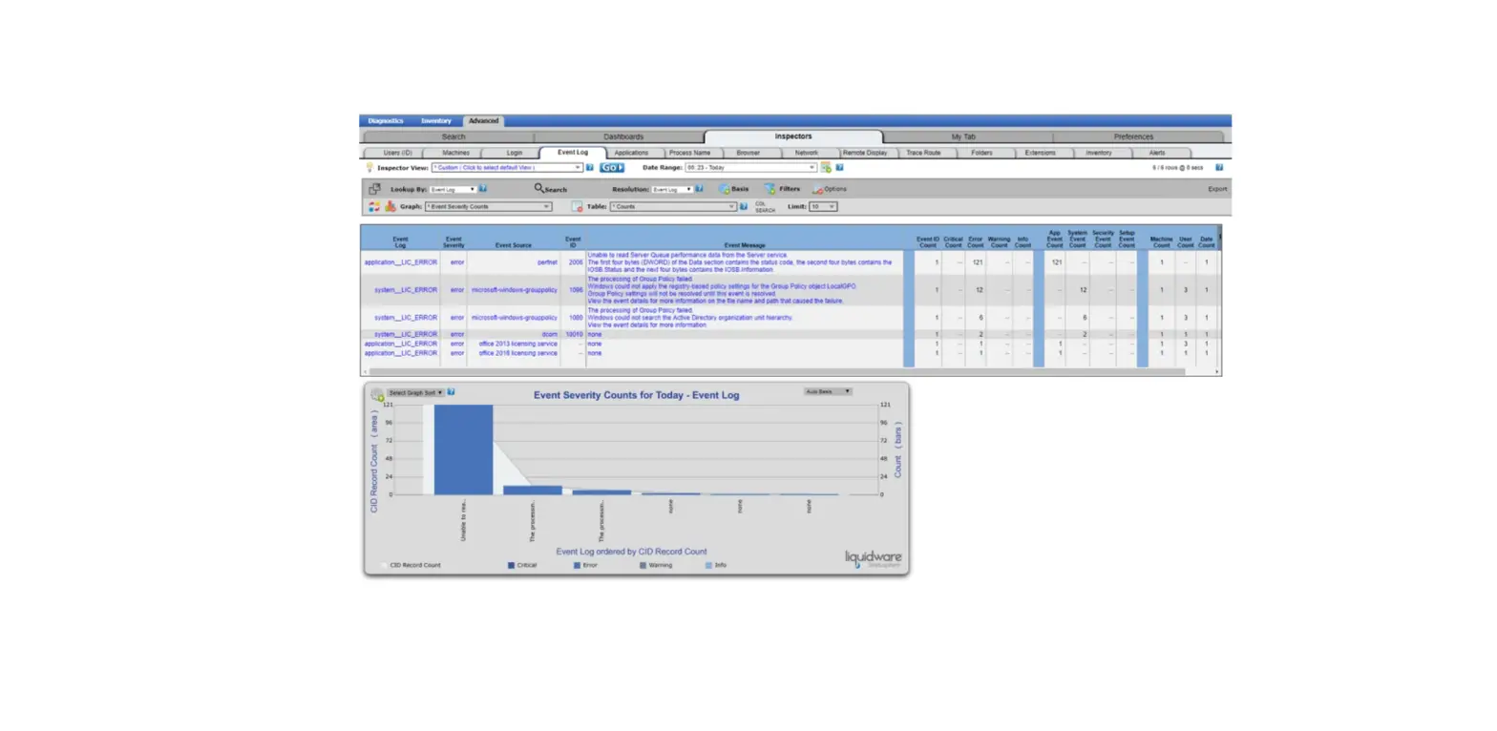Open the Preferences tab
This screenshot has height=731, width=1497.
1133,136
